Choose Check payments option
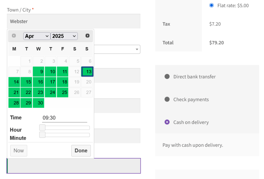Screen dimensions: 264x179 click(167, 99)
